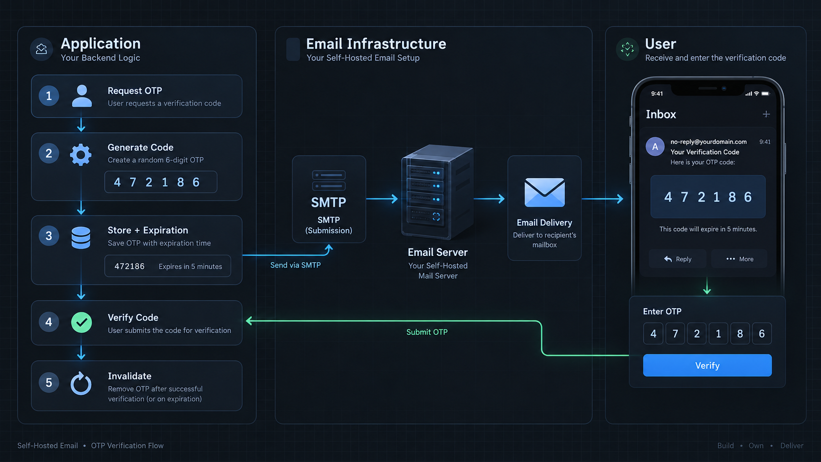Click the blue Verify button
The width and height of the screenshot is (821, 462).
click(x=707, y=365)
